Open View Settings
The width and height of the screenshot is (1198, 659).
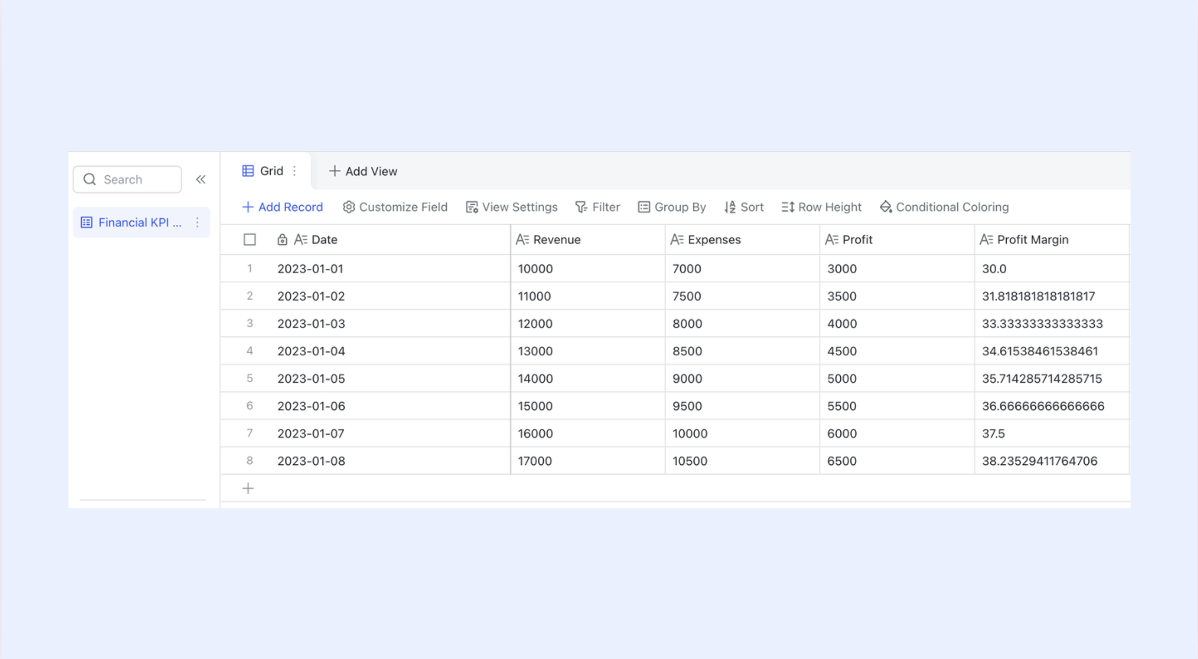point(512,207)
